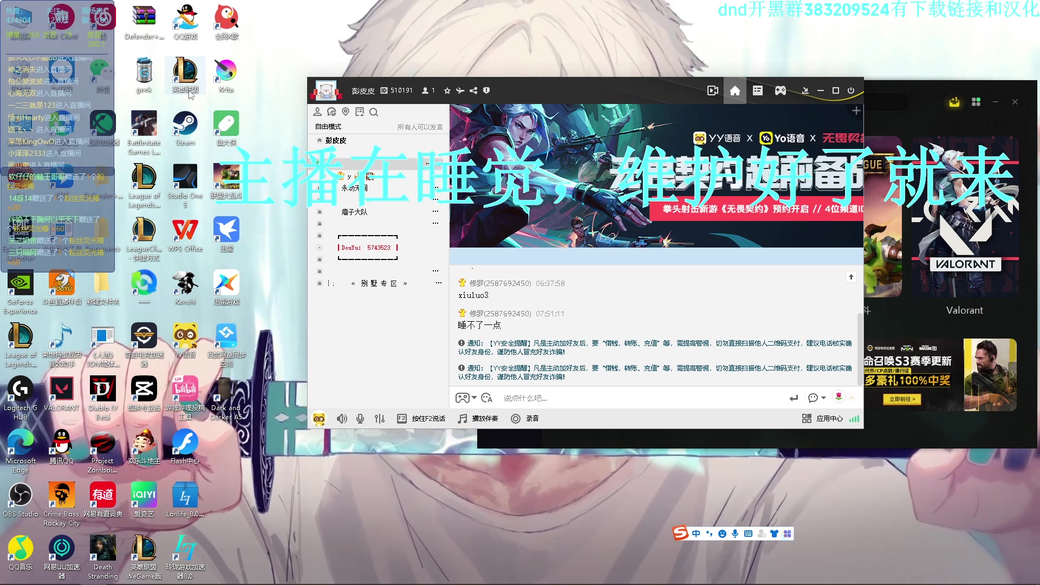This screenshot has height=585, width=1040.
Task: Click the four-squares grid icon in background window
Action: (976, 102)
